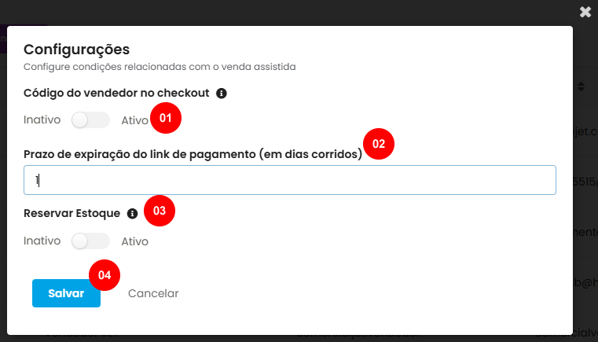Click the red 02 annotation marker

pos(379,144)
